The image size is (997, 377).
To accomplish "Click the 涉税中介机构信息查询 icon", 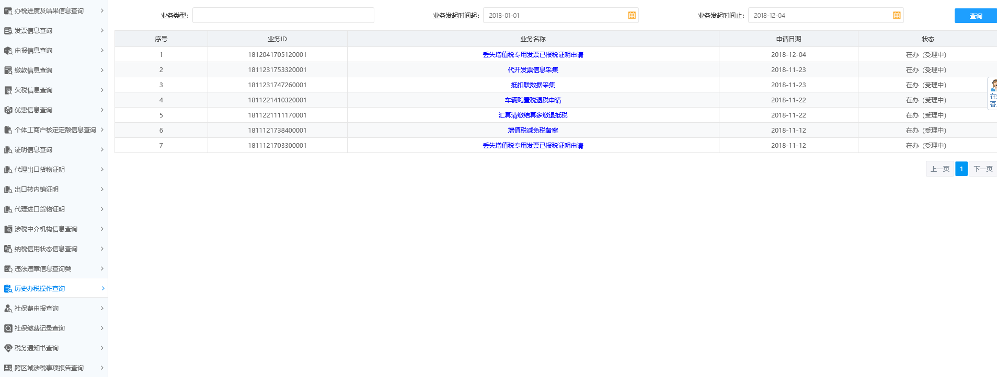I will point(8,229).
